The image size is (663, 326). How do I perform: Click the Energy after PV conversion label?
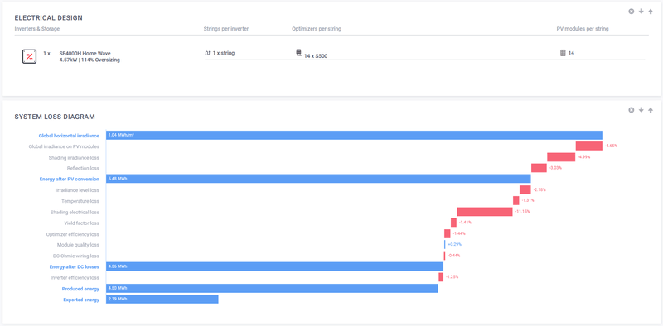(70, 179)
